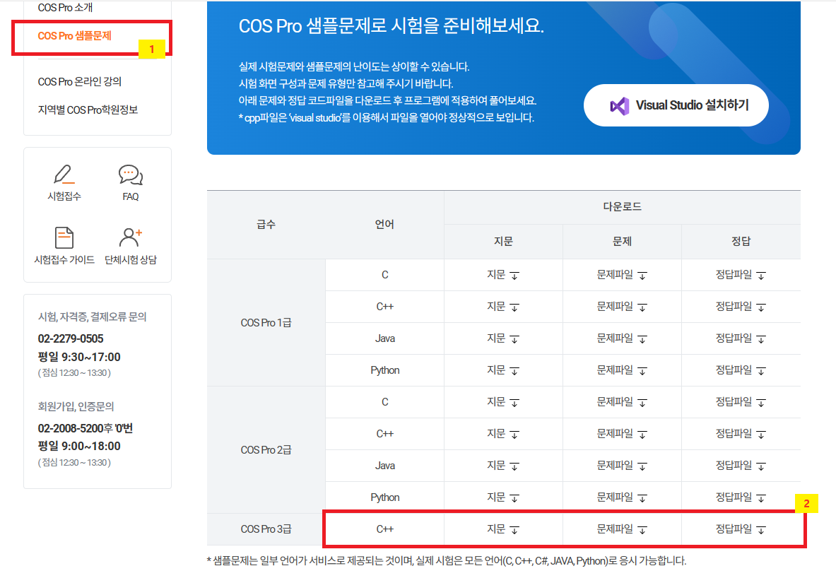
Task: Download 문제파일 for COS Pro 1급 C++
Action: tap(622, 307)
